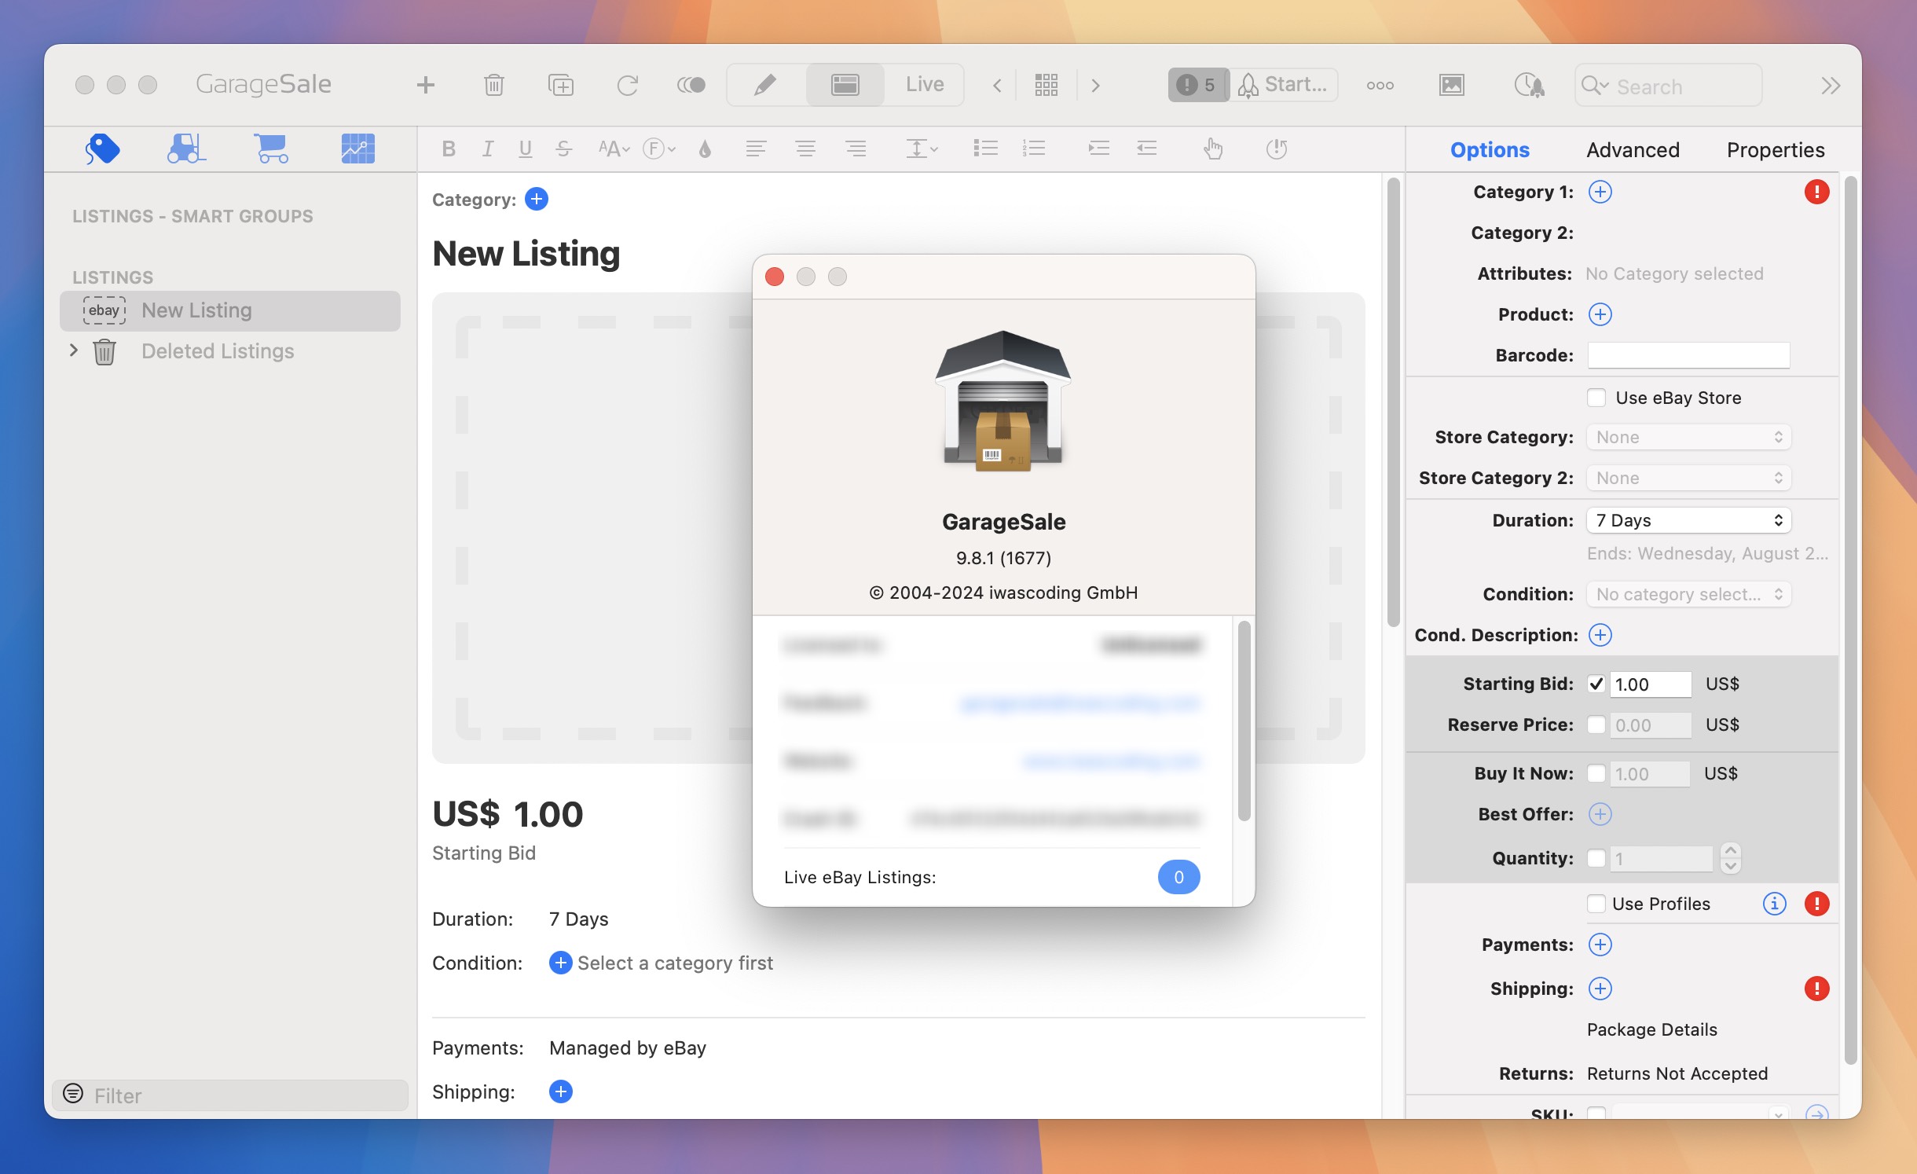
Task: Open the line spacing dropdown
Action: [922, 149]
